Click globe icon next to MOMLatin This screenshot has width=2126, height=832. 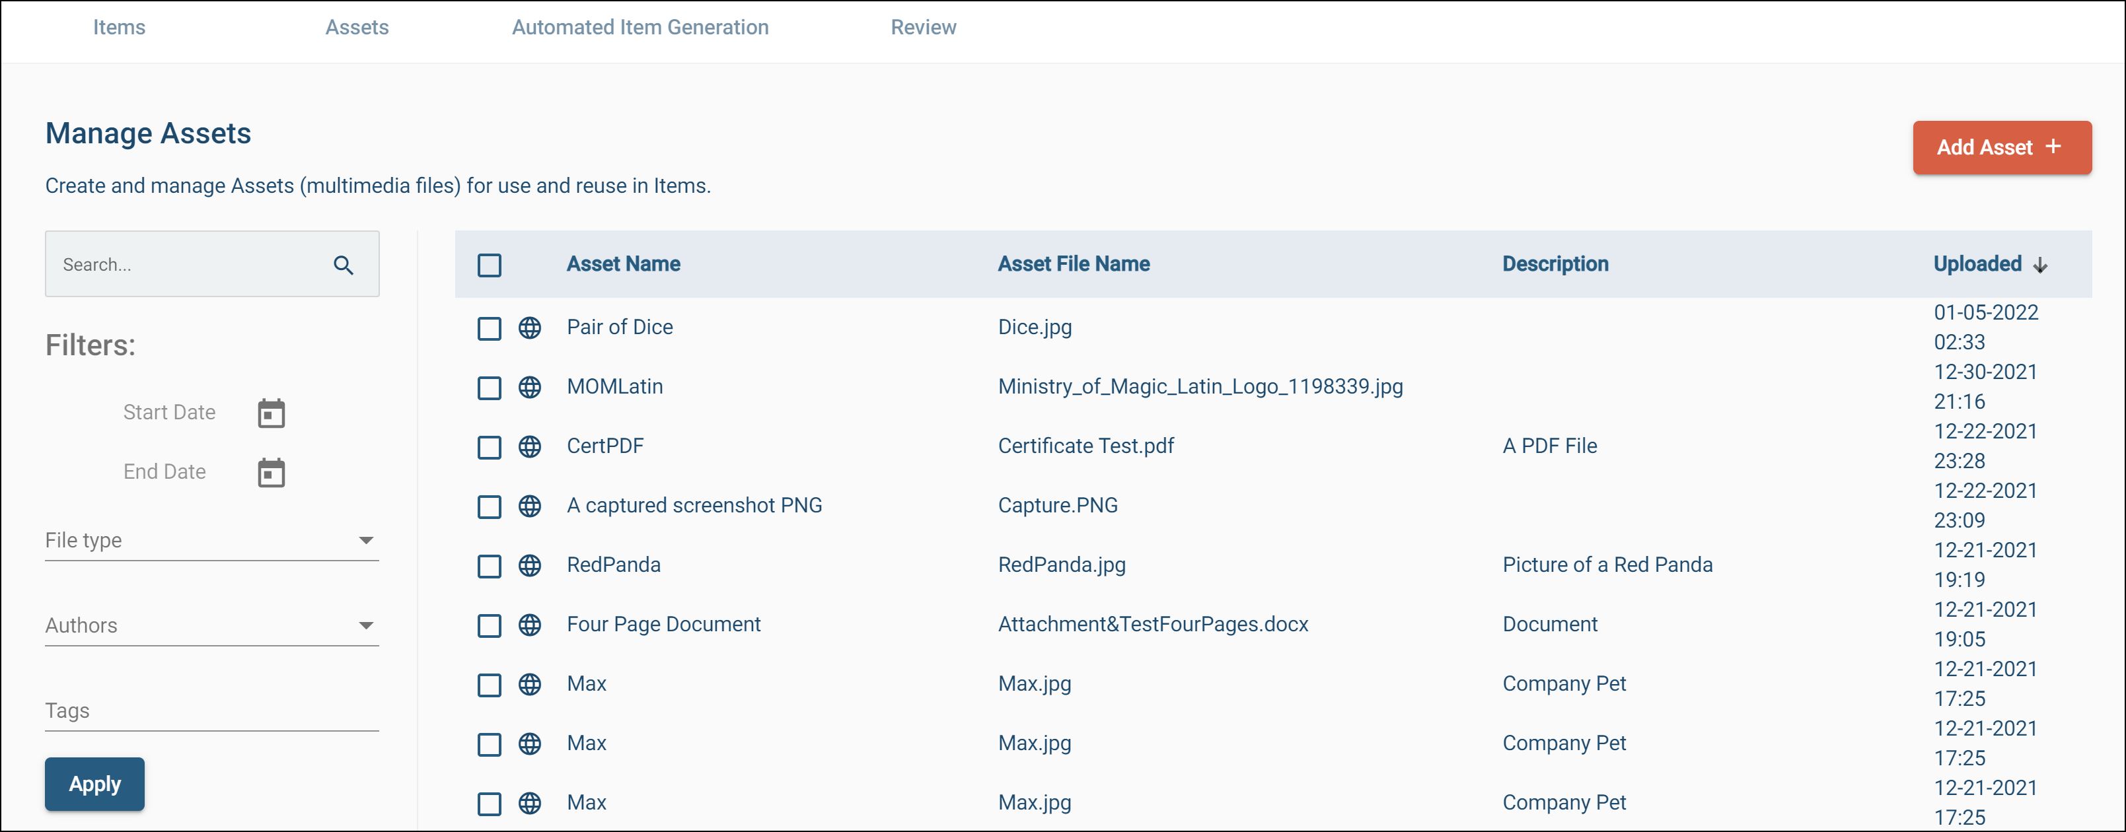pos(530,388)
